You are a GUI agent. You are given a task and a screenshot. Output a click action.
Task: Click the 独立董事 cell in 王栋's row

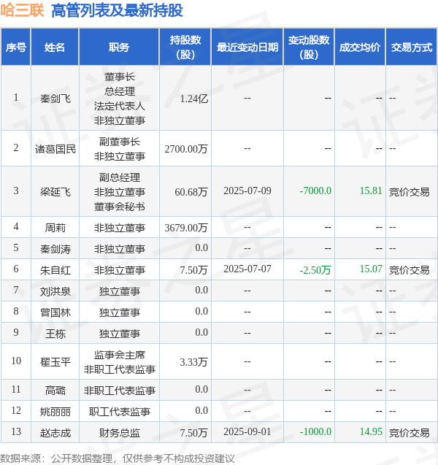point(120,334)
